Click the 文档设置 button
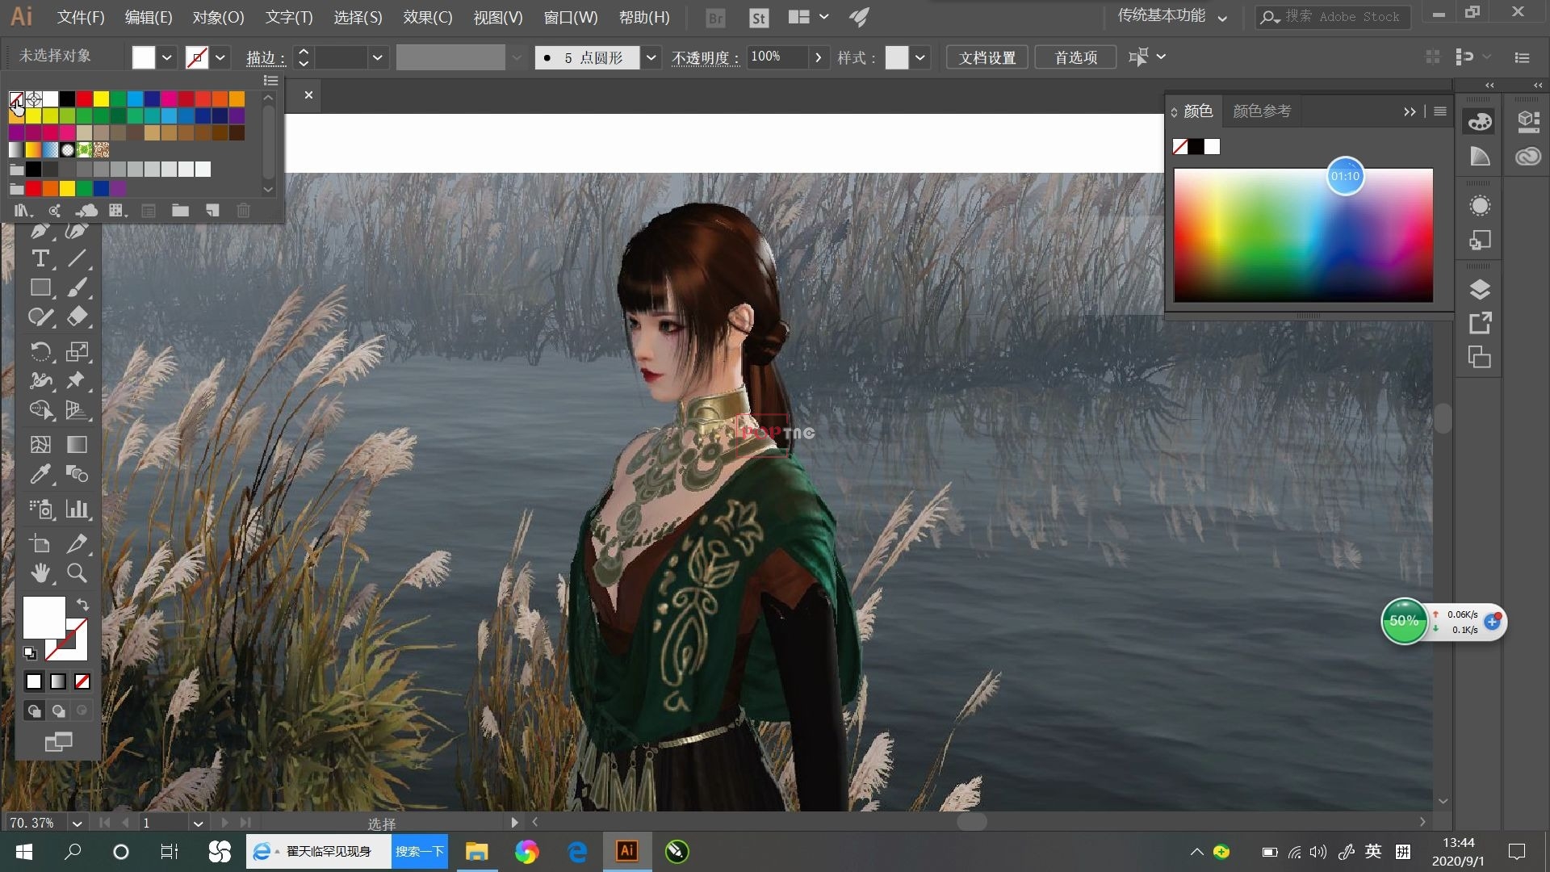The width and height of the screenshot is (1550, 872). 987,57
